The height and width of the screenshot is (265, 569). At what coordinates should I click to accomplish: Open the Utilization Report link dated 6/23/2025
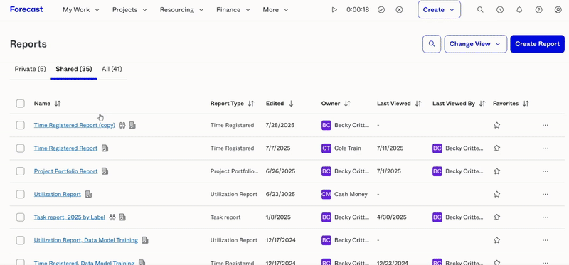[x=58, y=194]
